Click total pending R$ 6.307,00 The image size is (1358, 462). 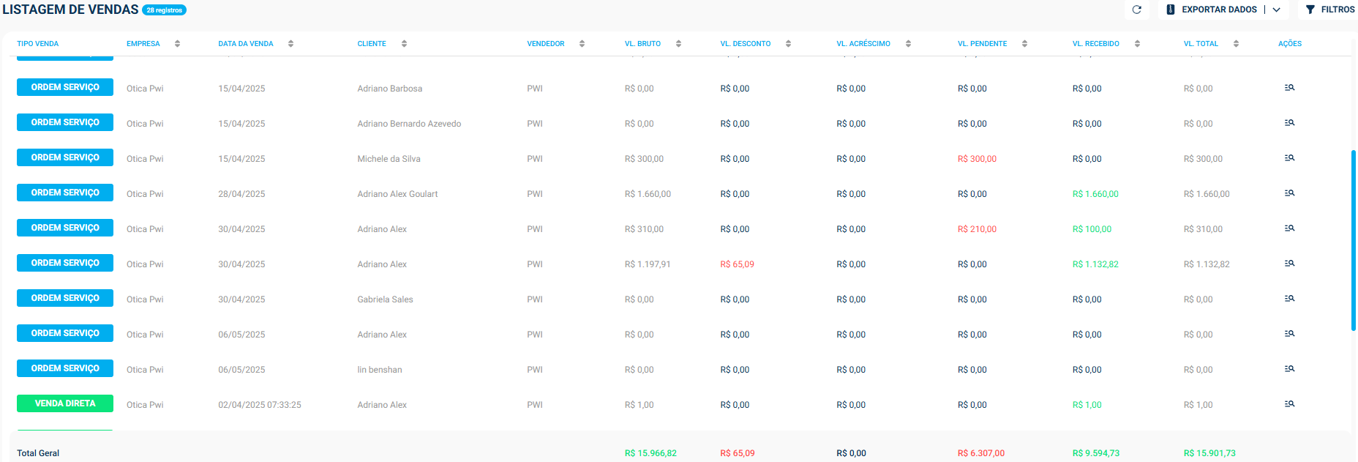(981, 453)
